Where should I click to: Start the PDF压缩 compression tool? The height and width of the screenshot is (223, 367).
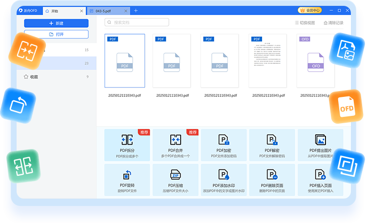175,179
